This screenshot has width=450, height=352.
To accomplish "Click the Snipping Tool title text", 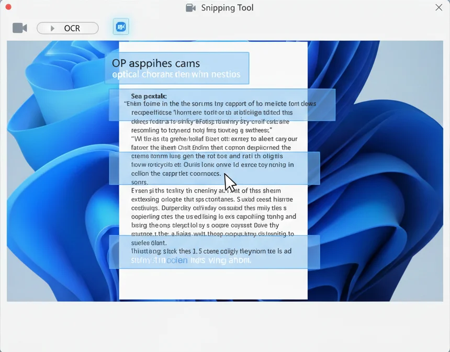I will point(226,8).
